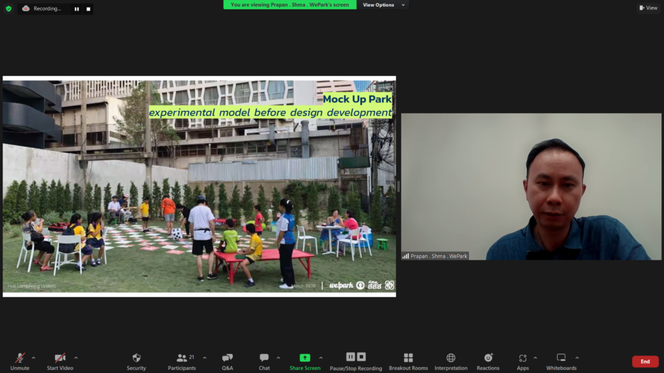Click the red End button

pos(645,361)
